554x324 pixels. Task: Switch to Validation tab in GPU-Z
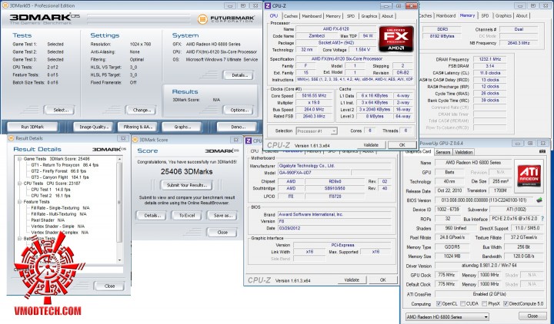coord(463,152)
